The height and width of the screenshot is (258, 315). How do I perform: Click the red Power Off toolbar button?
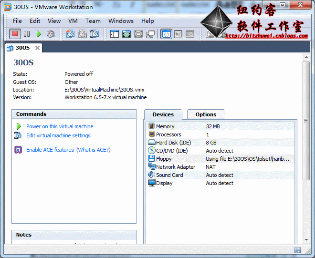coord(15,34)
